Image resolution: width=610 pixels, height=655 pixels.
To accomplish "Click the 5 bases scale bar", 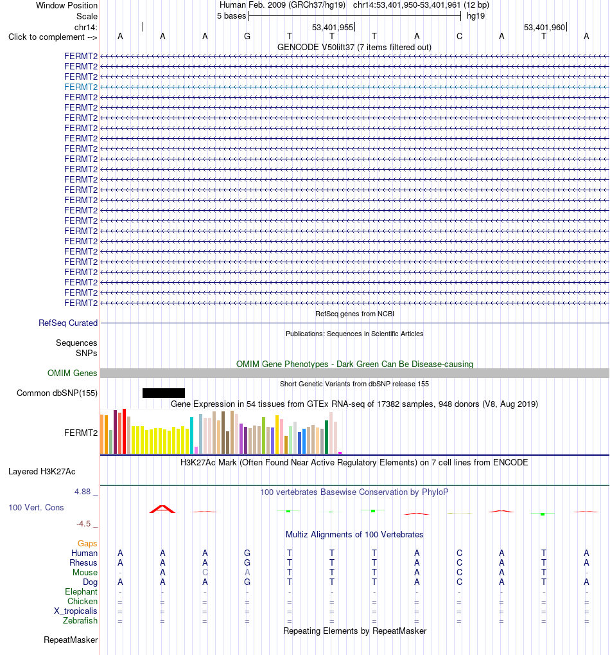I will 354,16.
